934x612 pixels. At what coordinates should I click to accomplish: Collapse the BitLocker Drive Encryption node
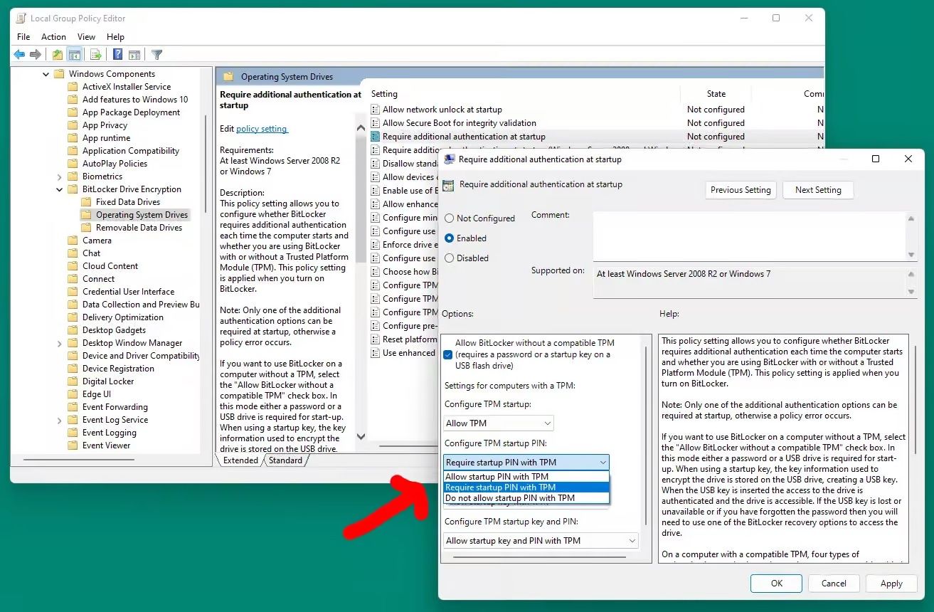click(59, 189)
